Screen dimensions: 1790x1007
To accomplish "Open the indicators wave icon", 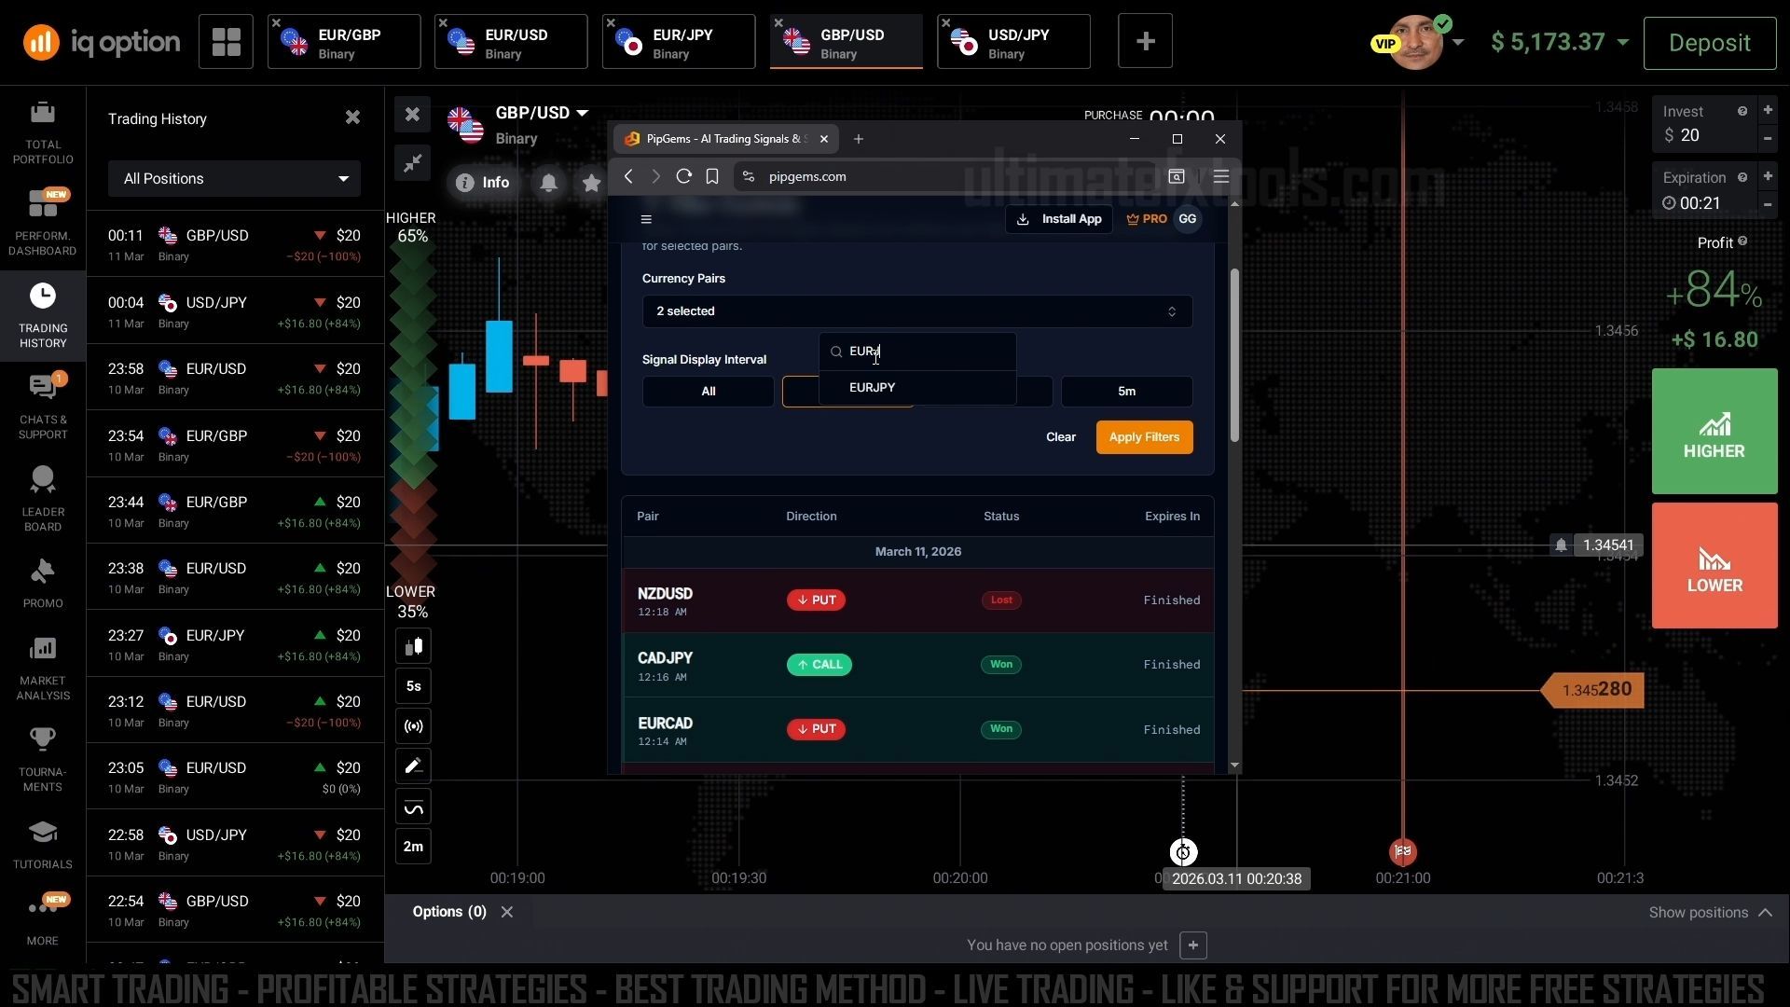I will pyautogui.click(x=413, y=807).
